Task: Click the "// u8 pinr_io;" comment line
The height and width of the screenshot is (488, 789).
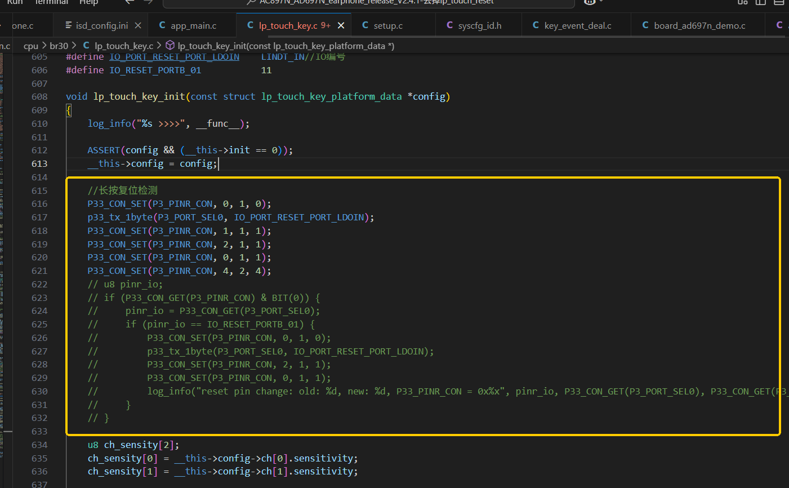Action: (x=125, y=284)
